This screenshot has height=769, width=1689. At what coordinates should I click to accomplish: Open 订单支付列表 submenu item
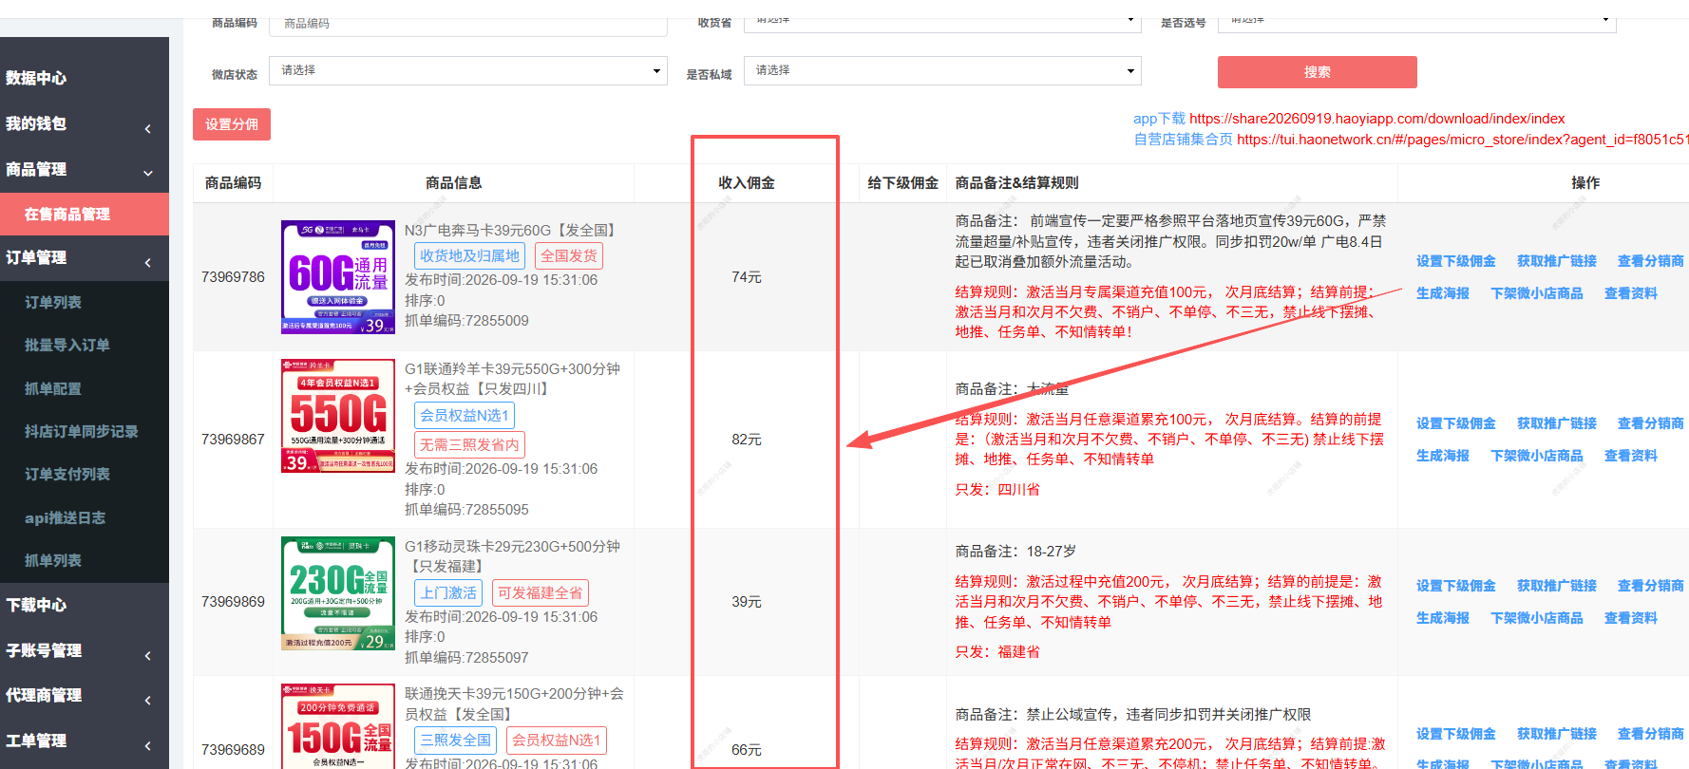pyautogui.click(x=66, y=474)
